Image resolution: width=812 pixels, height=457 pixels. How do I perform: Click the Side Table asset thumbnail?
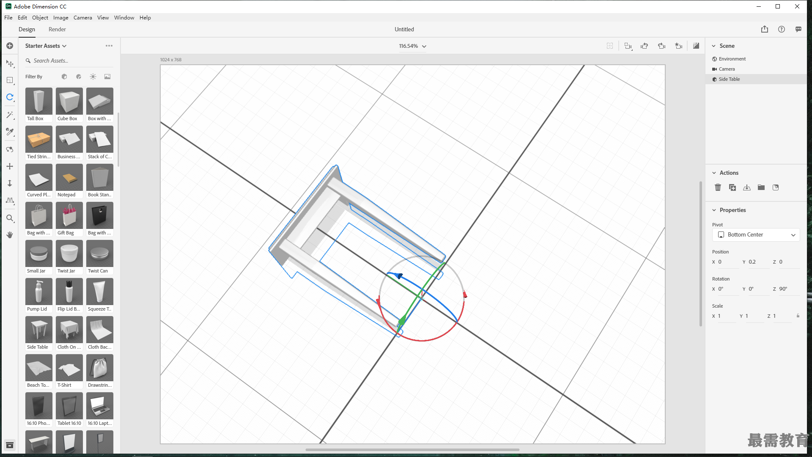point(39,330)
